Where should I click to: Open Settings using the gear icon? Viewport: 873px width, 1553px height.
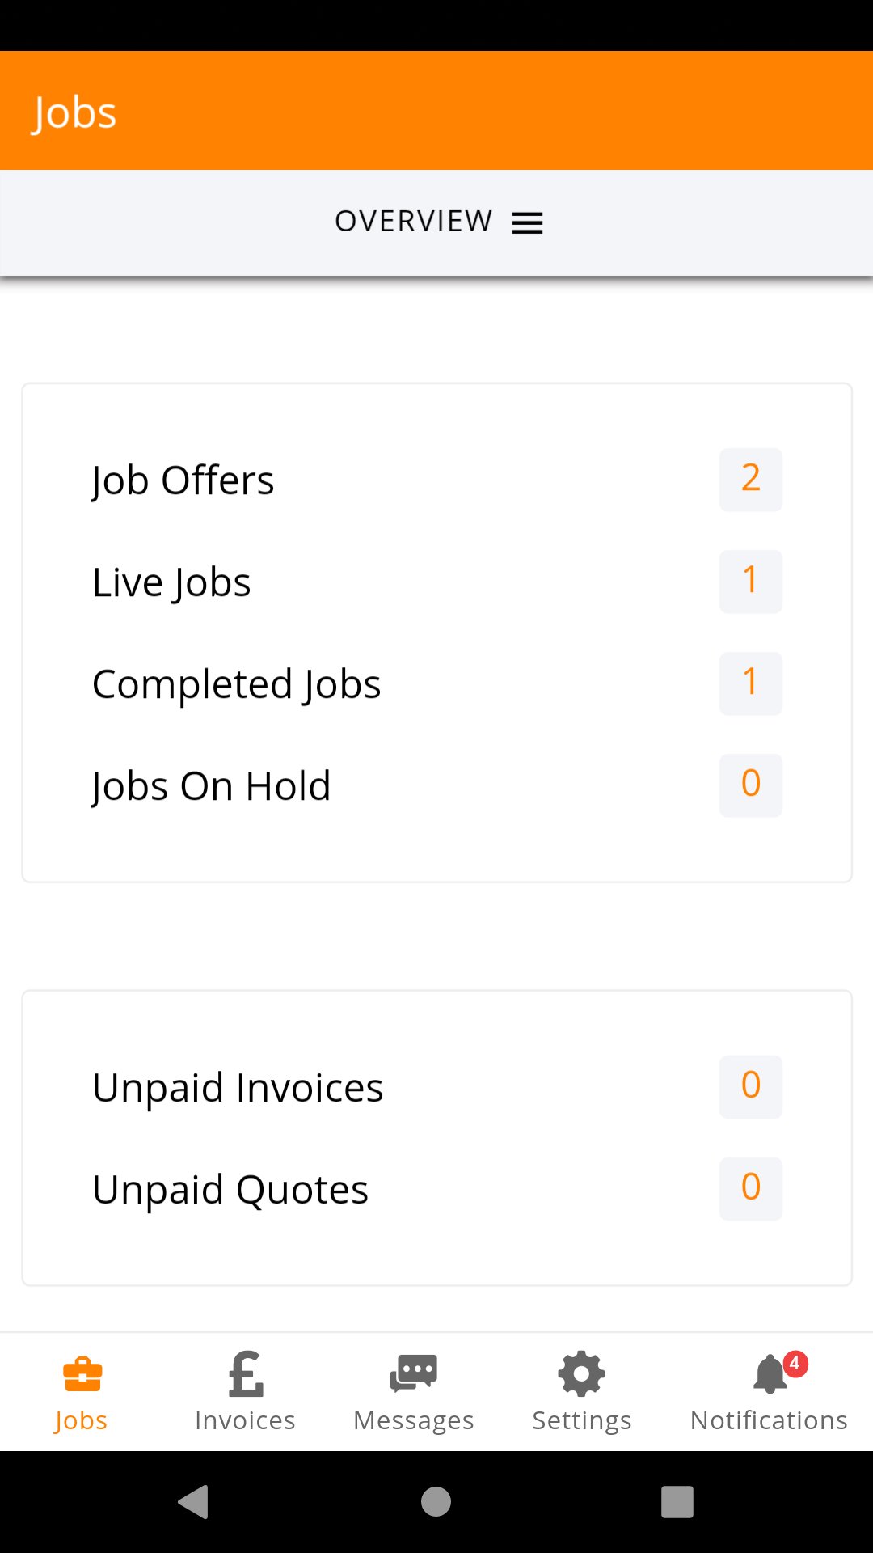581,1373
